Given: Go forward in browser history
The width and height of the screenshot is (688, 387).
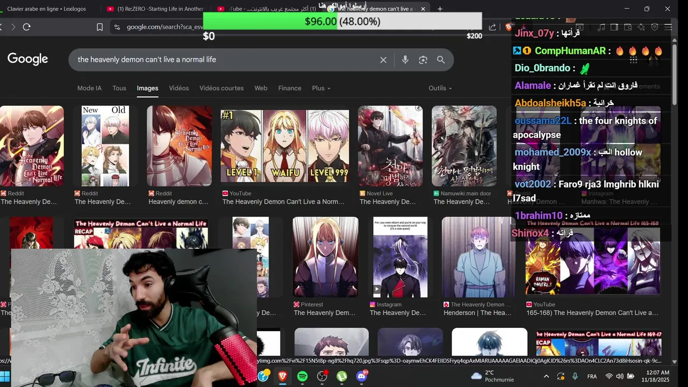Looking at the screenshot, I should (13, 27).
